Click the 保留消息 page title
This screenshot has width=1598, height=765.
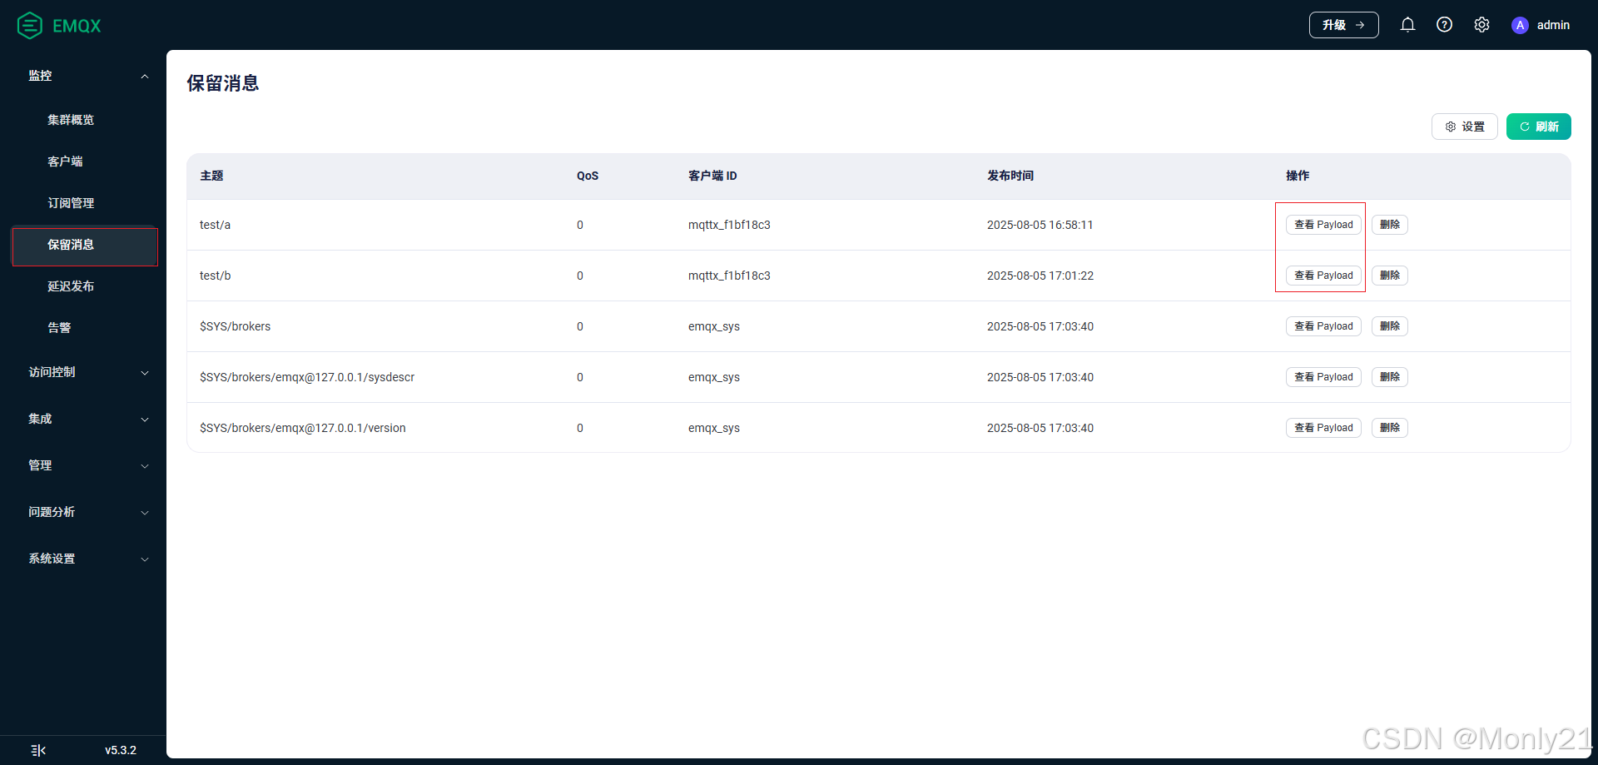point(223,83)
